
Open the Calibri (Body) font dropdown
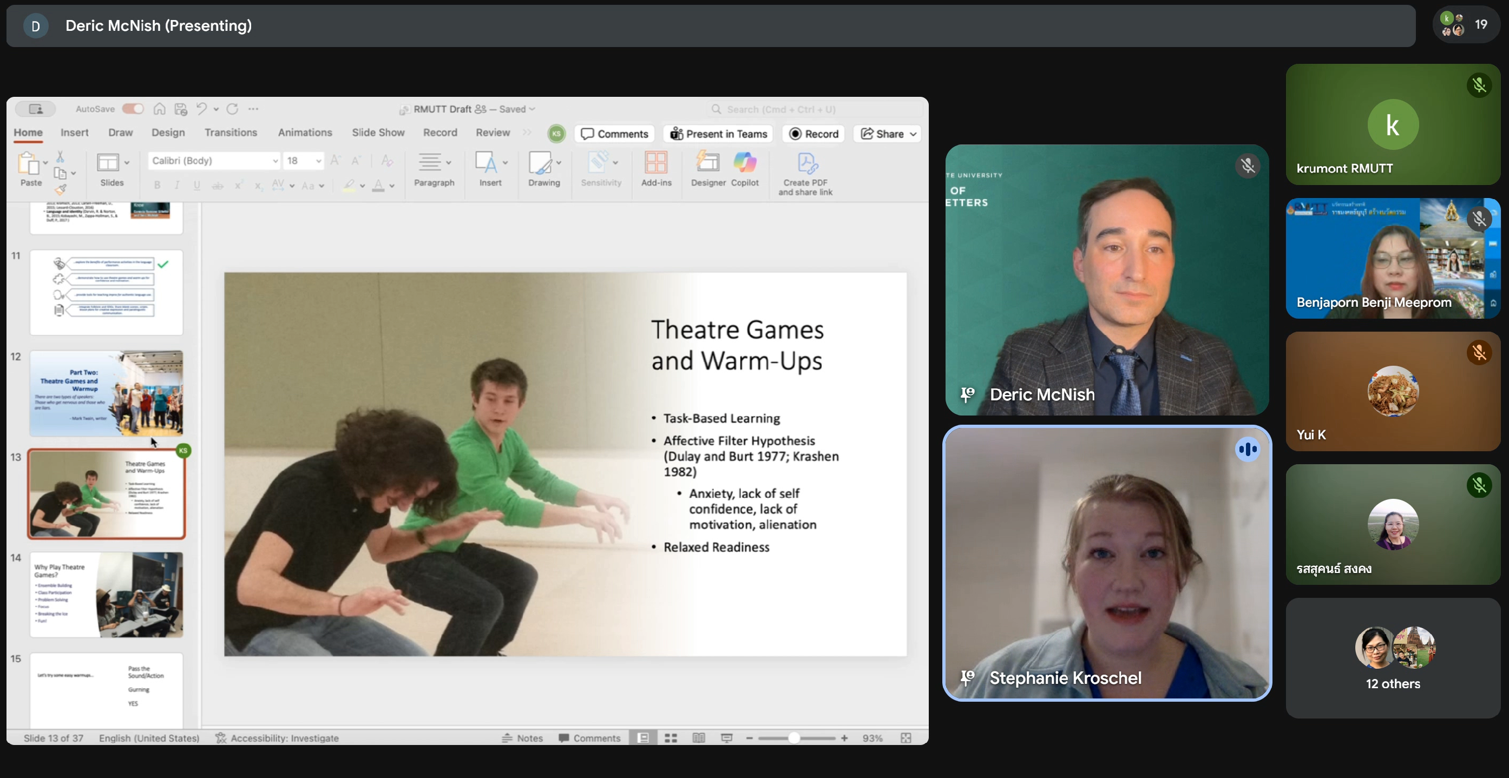(275, 160)
